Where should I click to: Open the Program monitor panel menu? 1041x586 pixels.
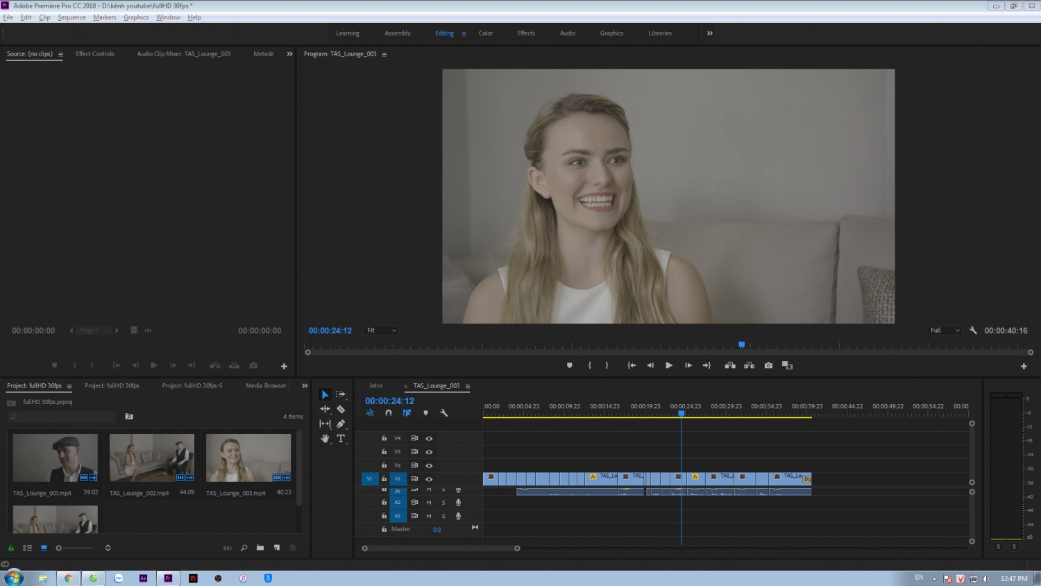(x=384, y=54)
